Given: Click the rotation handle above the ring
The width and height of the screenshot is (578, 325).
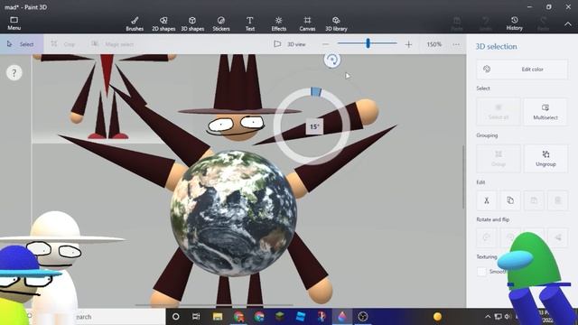Looking at the screenshot, I should pyautogui.click(x=331, y=60).
